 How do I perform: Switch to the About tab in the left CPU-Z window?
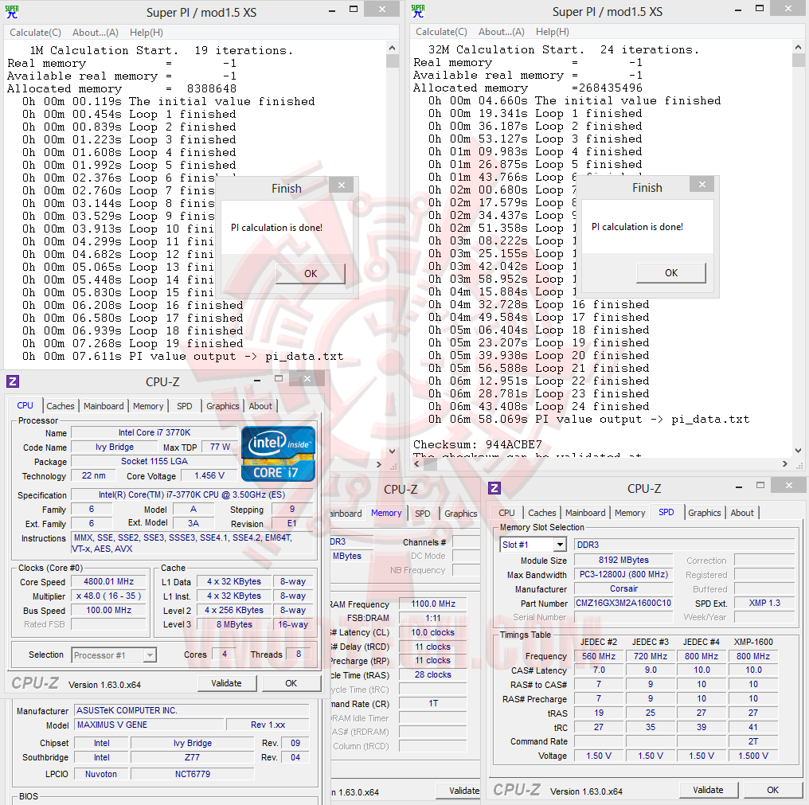click(x=260, y=406)
